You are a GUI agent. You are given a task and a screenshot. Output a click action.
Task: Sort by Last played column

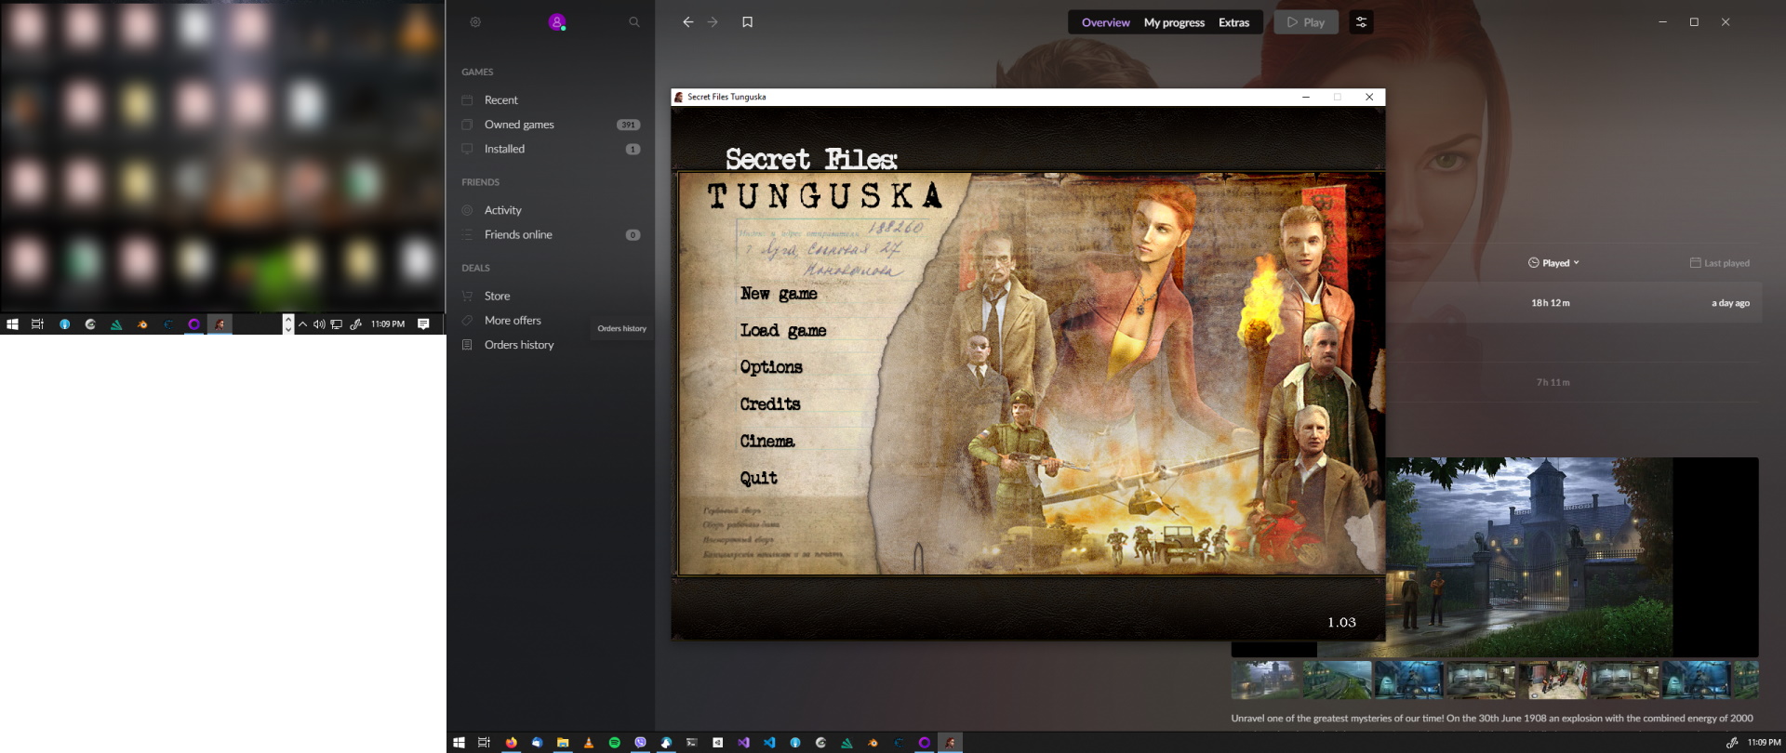[1719, 263]
